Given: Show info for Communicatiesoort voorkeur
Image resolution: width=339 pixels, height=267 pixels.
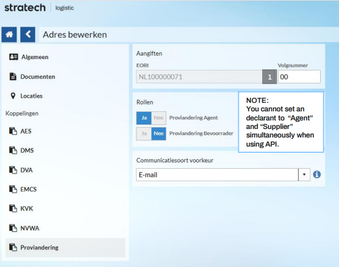Looking at the screenshot, I should click(x=317, y=174).
